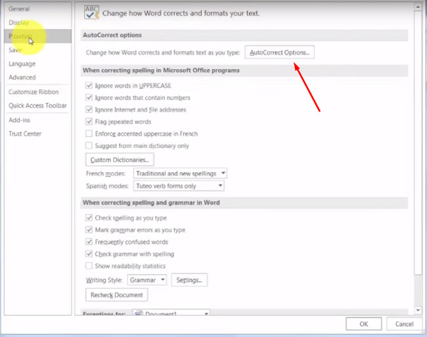
Task: Toggle Check spelling as you type
Action: 89,217
